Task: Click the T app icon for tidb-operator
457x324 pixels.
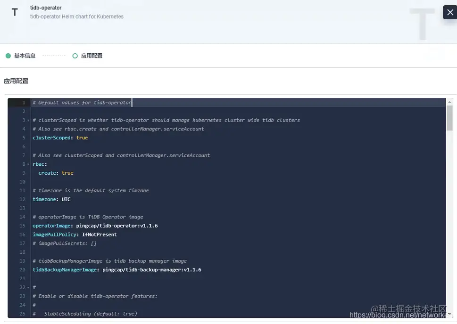Action: pyautogui.click(x=15, y=12)
